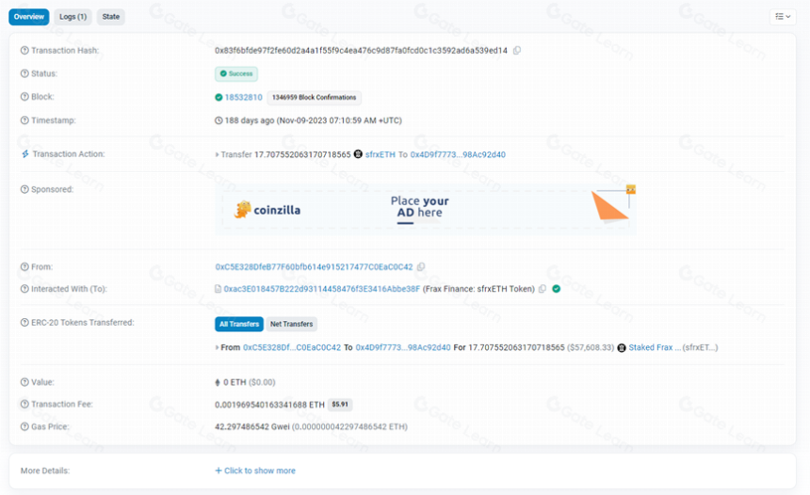Click the transaction hash text 0x83f6bfde97f2...
Viewport: 810px width, 495px height.
coord(361,51)
